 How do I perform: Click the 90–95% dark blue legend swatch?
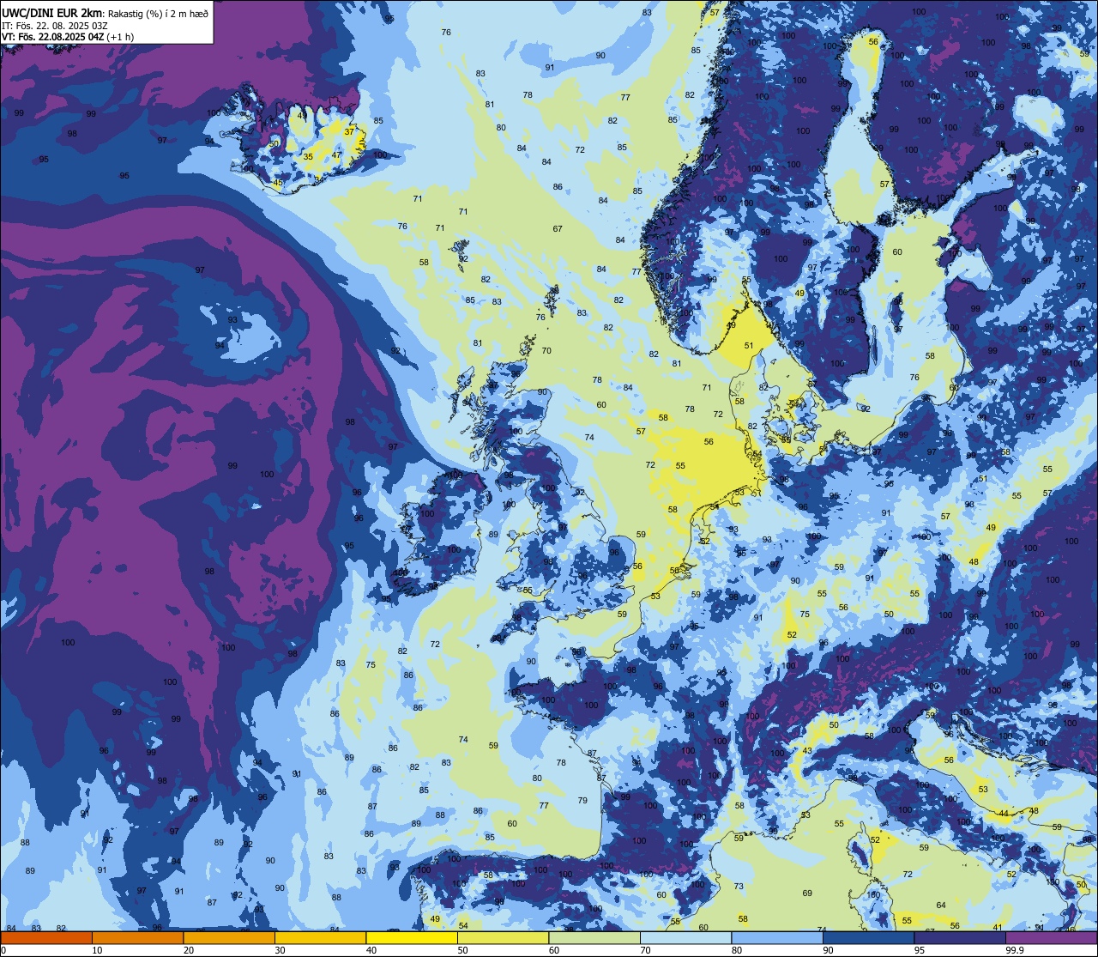pyautogui.click(x=869, y=938)
